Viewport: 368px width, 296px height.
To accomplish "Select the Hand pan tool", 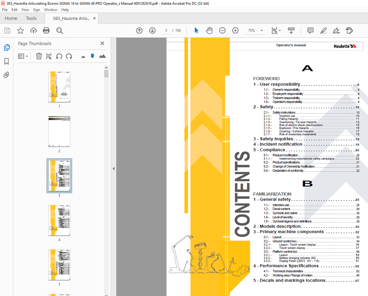I will pyautogui.click(x=209, y=31).
